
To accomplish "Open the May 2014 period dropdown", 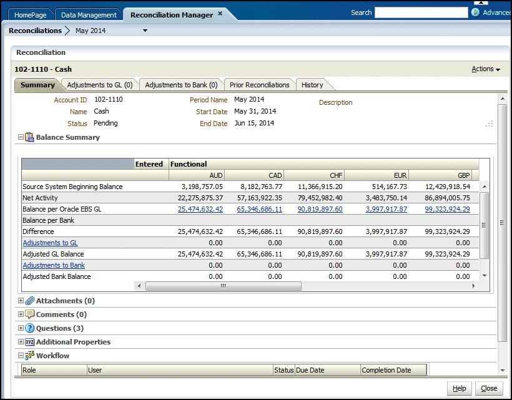I will (145, 31).
